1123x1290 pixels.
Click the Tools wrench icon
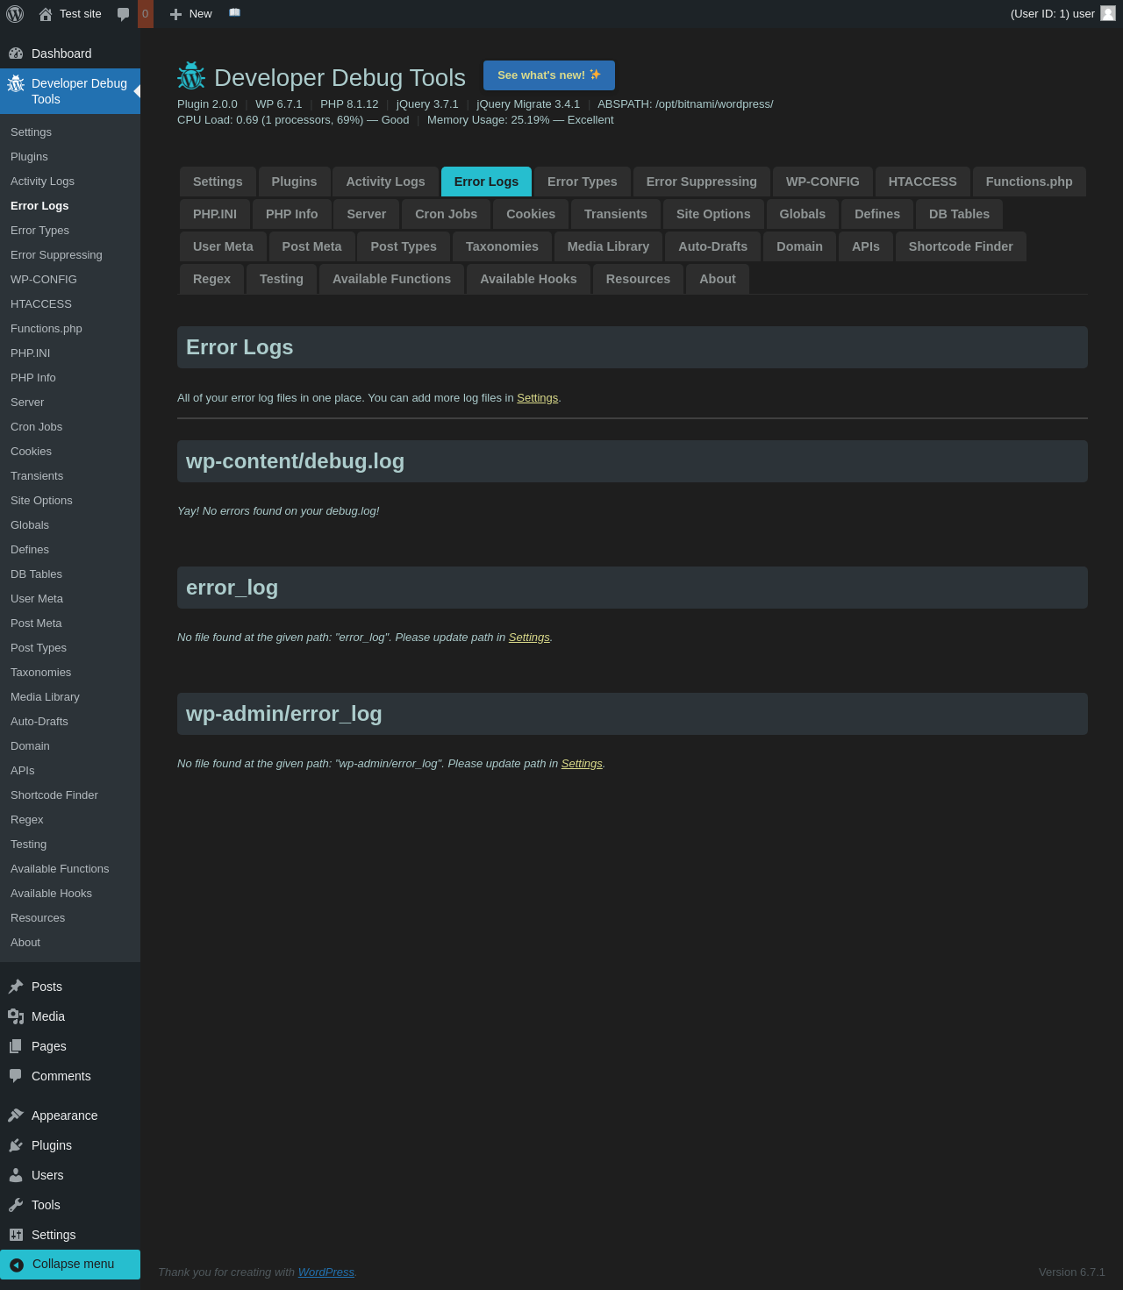pyautogui.click(x=16, y=1205)
